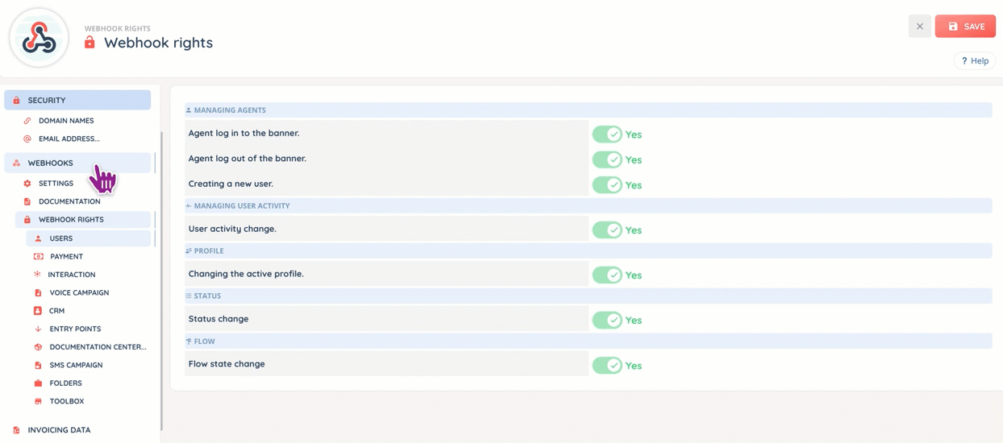Collapse the Webhooks sidebar section
Viewport: 1003px width, 443px height.
click(77, 163)
